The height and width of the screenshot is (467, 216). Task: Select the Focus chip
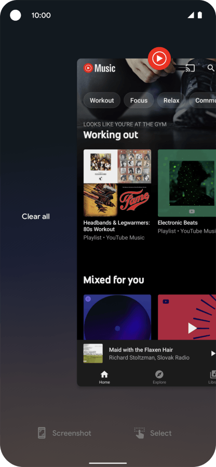[x=139, y=101]
